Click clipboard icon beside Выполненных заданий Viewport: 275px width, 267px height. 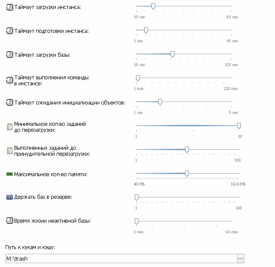(10, 151)
